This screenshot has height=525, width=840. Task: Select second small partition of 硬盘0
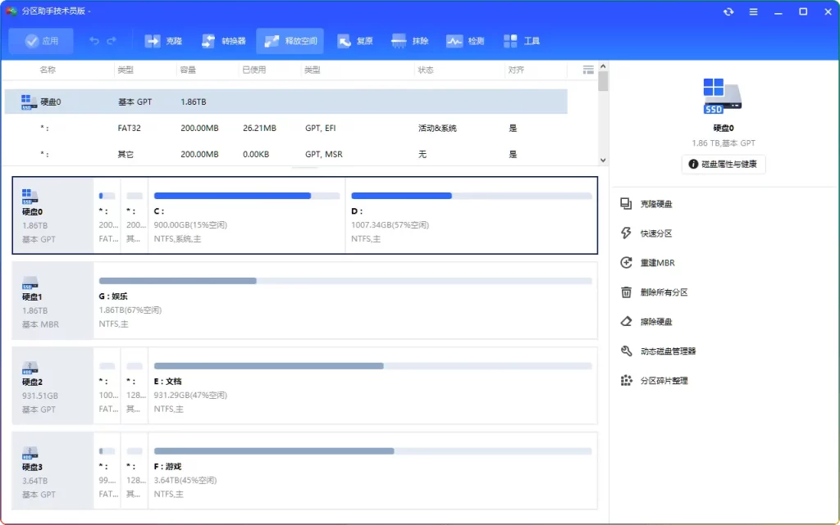click(x=135, y=215)
